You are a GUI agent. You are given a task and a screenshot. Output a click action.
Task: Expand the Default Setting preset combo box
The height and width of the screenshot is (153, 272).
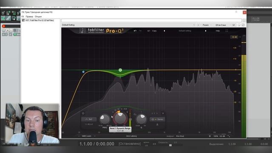click(x=128, y=25)
